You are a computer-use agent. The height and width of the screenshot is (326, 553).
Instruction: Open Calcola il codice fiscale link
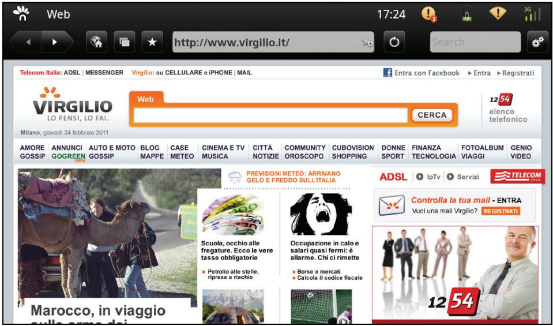[x=329, y=278]
